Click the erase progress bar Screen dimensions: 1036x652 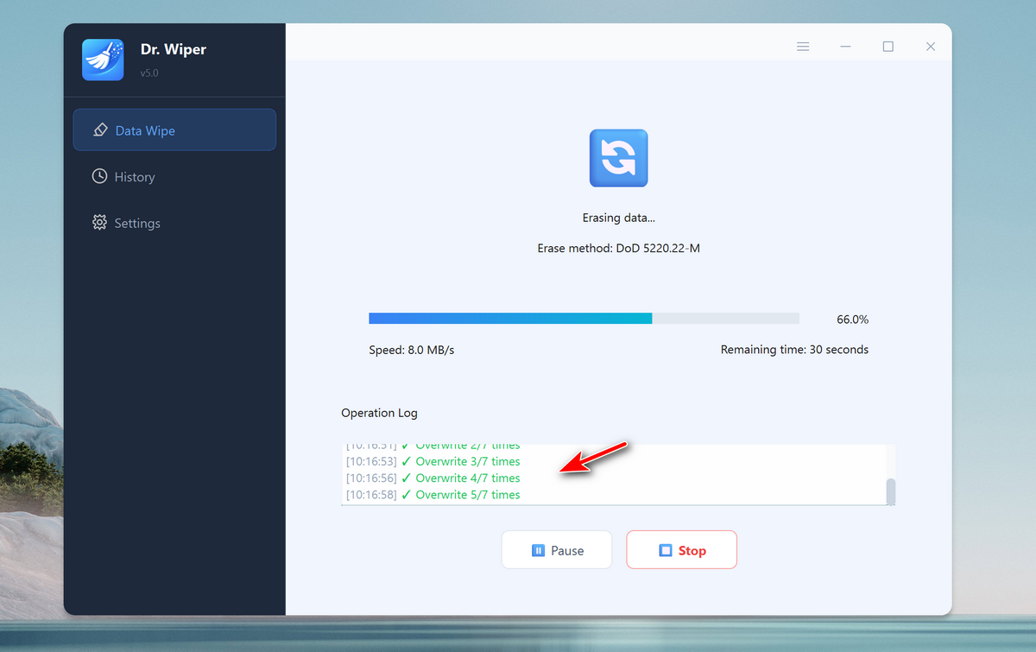[x=584, y=319]
